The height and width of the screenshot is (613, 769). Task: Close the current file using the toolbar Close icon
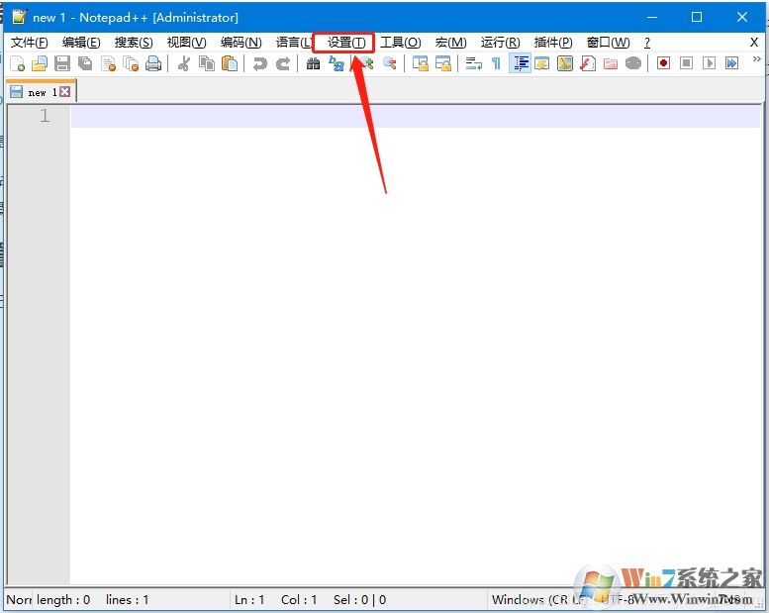click(109, 63)
